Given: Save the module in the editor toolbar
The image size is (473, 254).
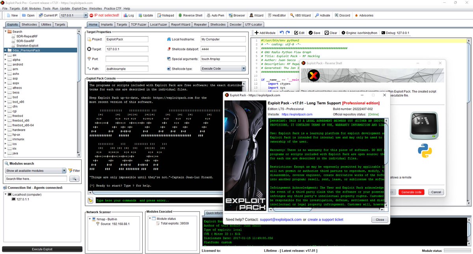Looking at the screenshot, I should 315,33.
